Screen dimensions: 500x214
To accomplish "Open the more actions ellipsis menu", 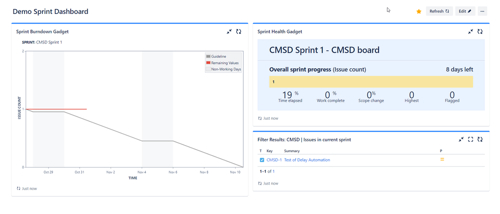I will point(482,11).
